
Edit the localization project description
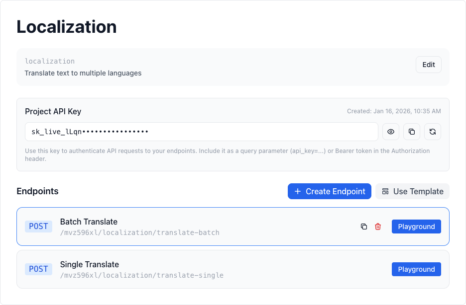coord(428,64)
